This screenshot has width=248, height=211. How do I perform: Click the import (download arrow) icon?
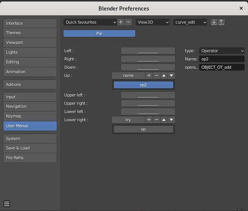214,22
